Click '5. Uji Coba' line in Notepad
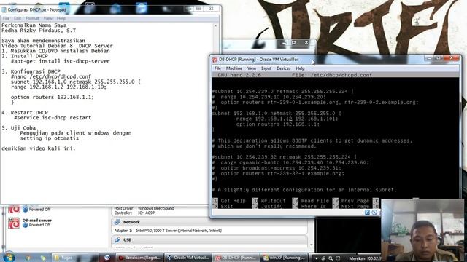Image resolution: width=467 pixels, height=262 pixels. [18, 128]
